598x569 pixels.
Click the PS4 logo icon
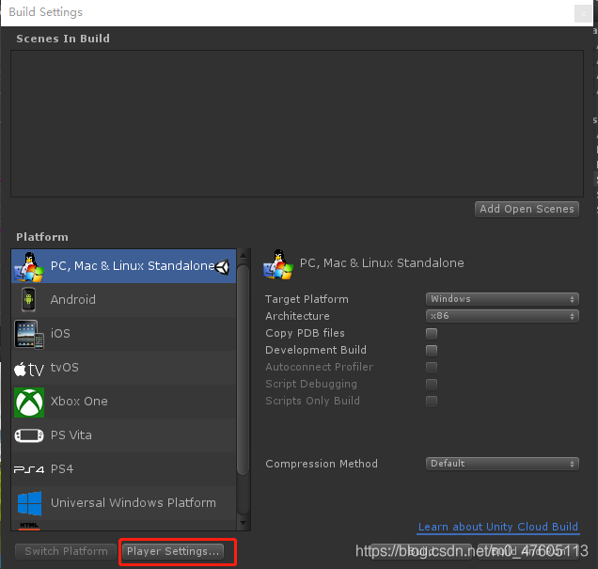pos(29,469)
